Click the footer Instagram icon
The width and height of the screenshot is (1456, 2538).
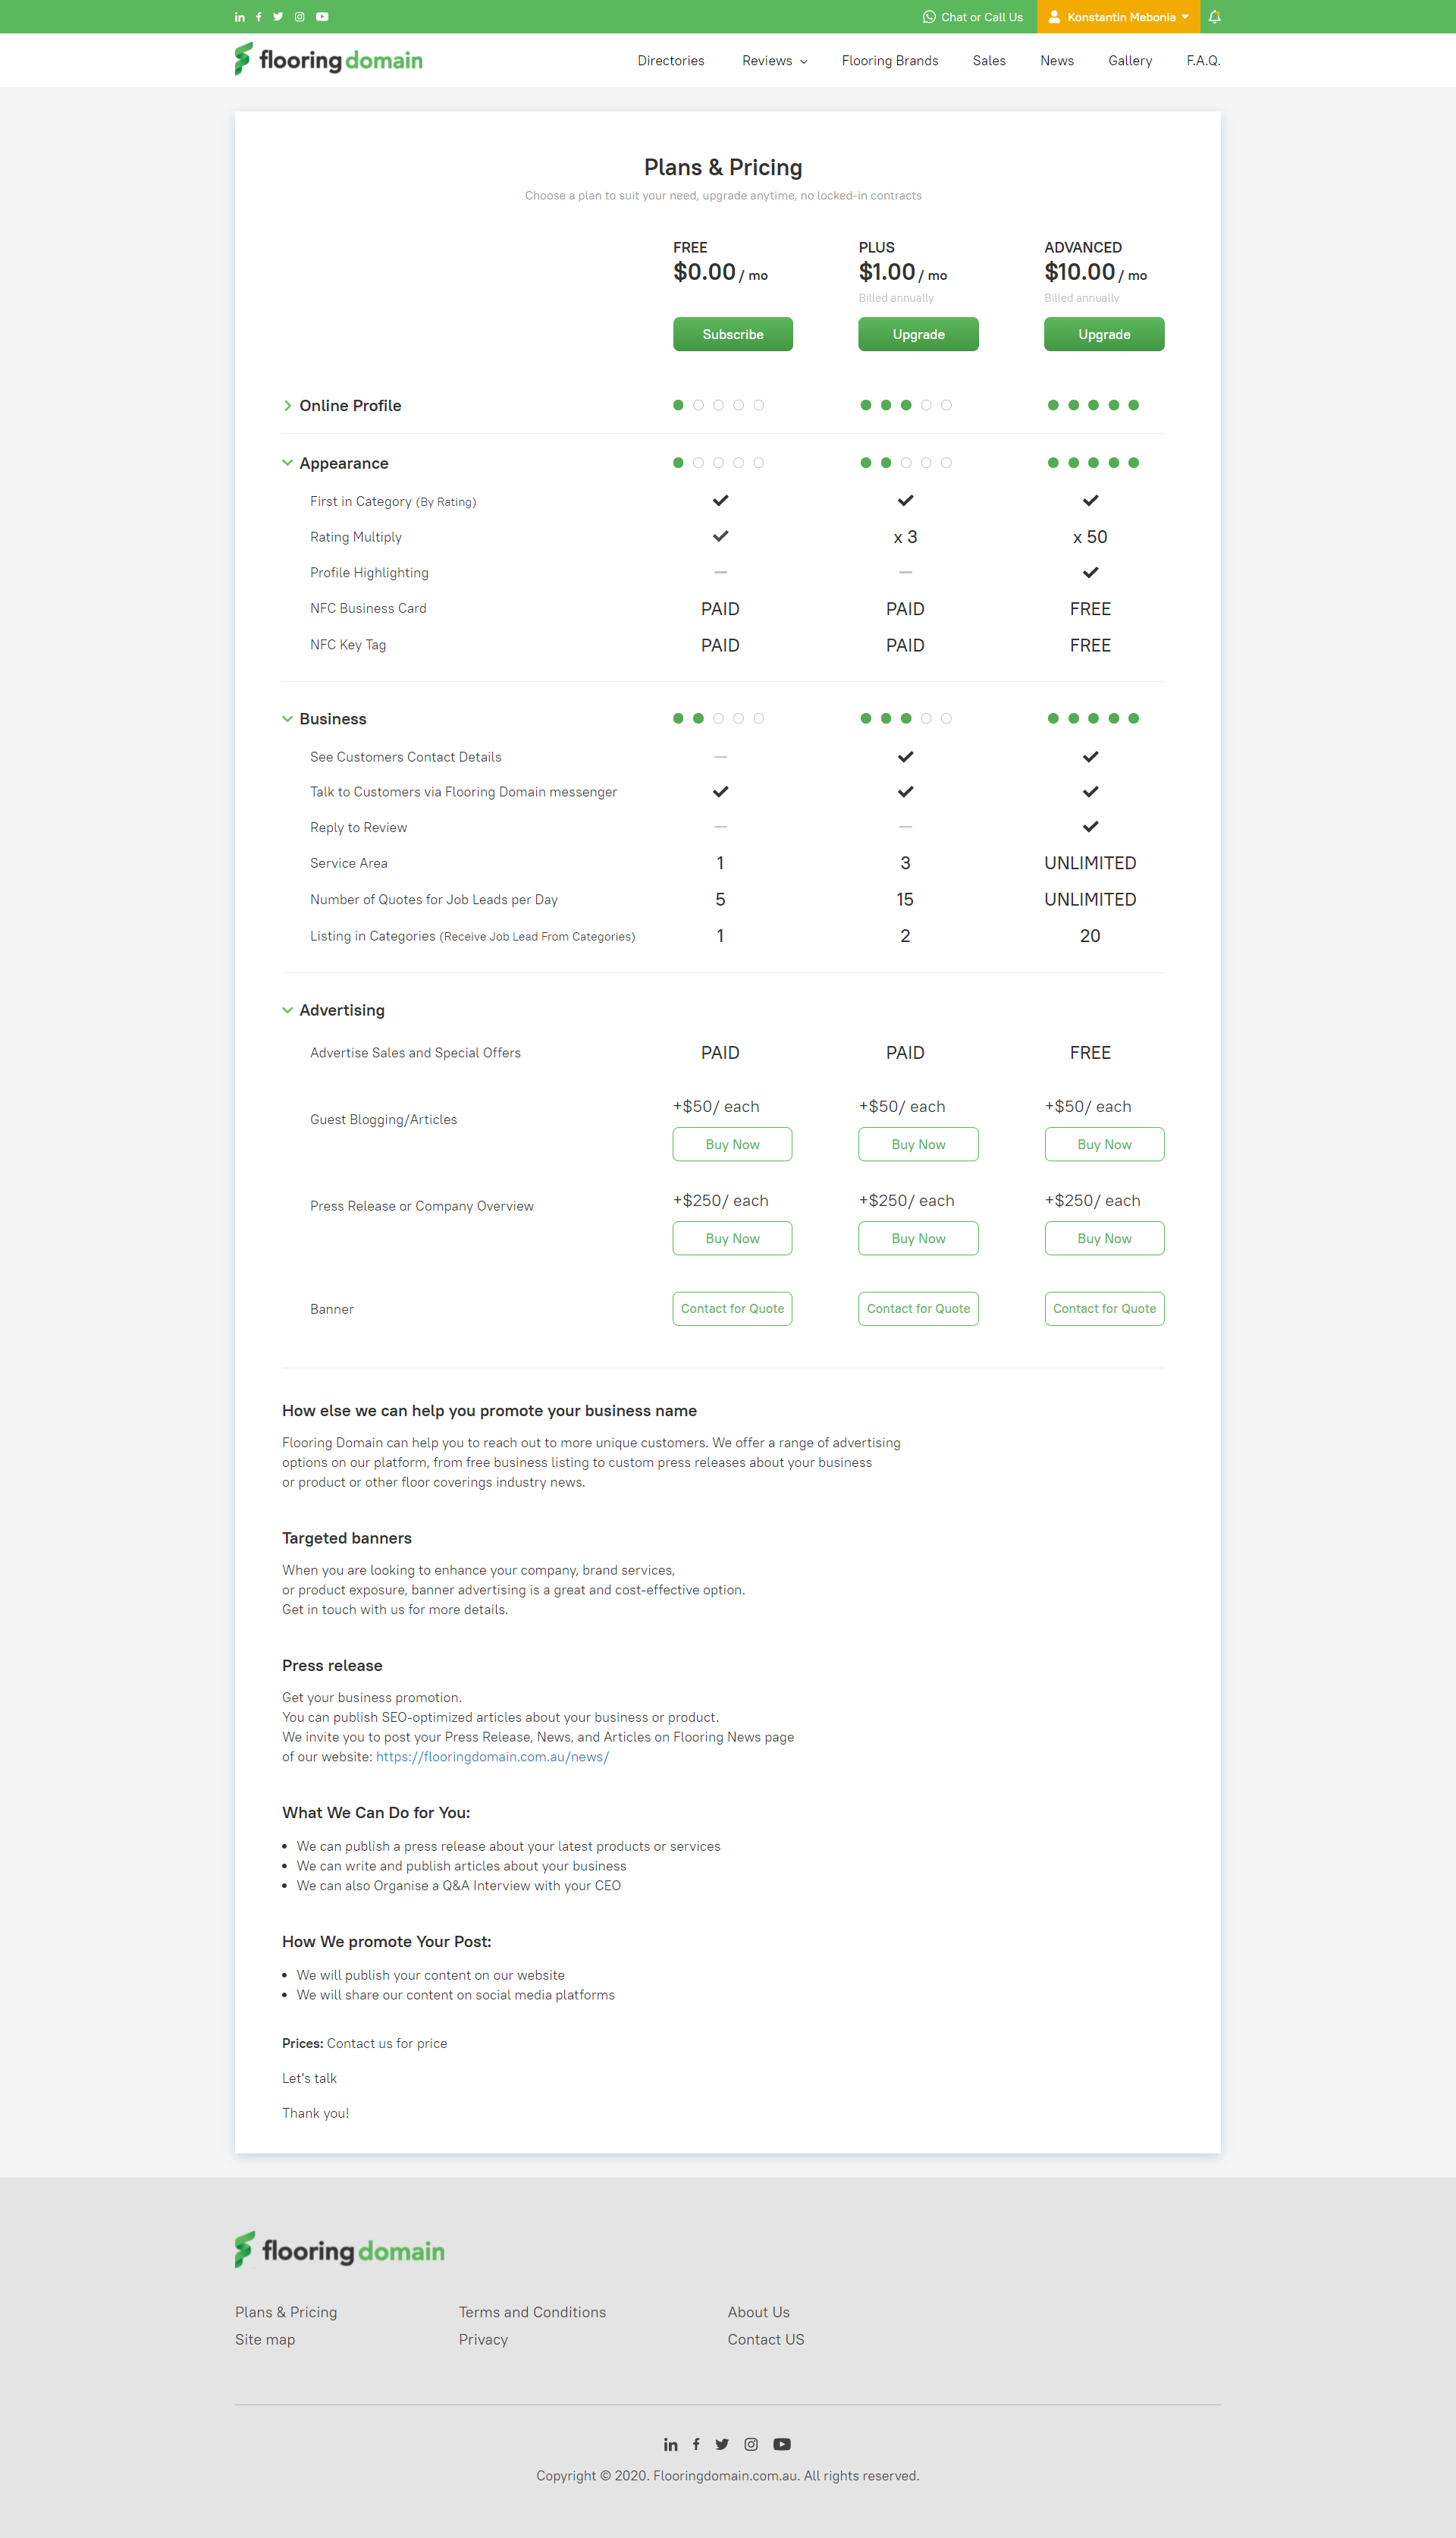751,2444
